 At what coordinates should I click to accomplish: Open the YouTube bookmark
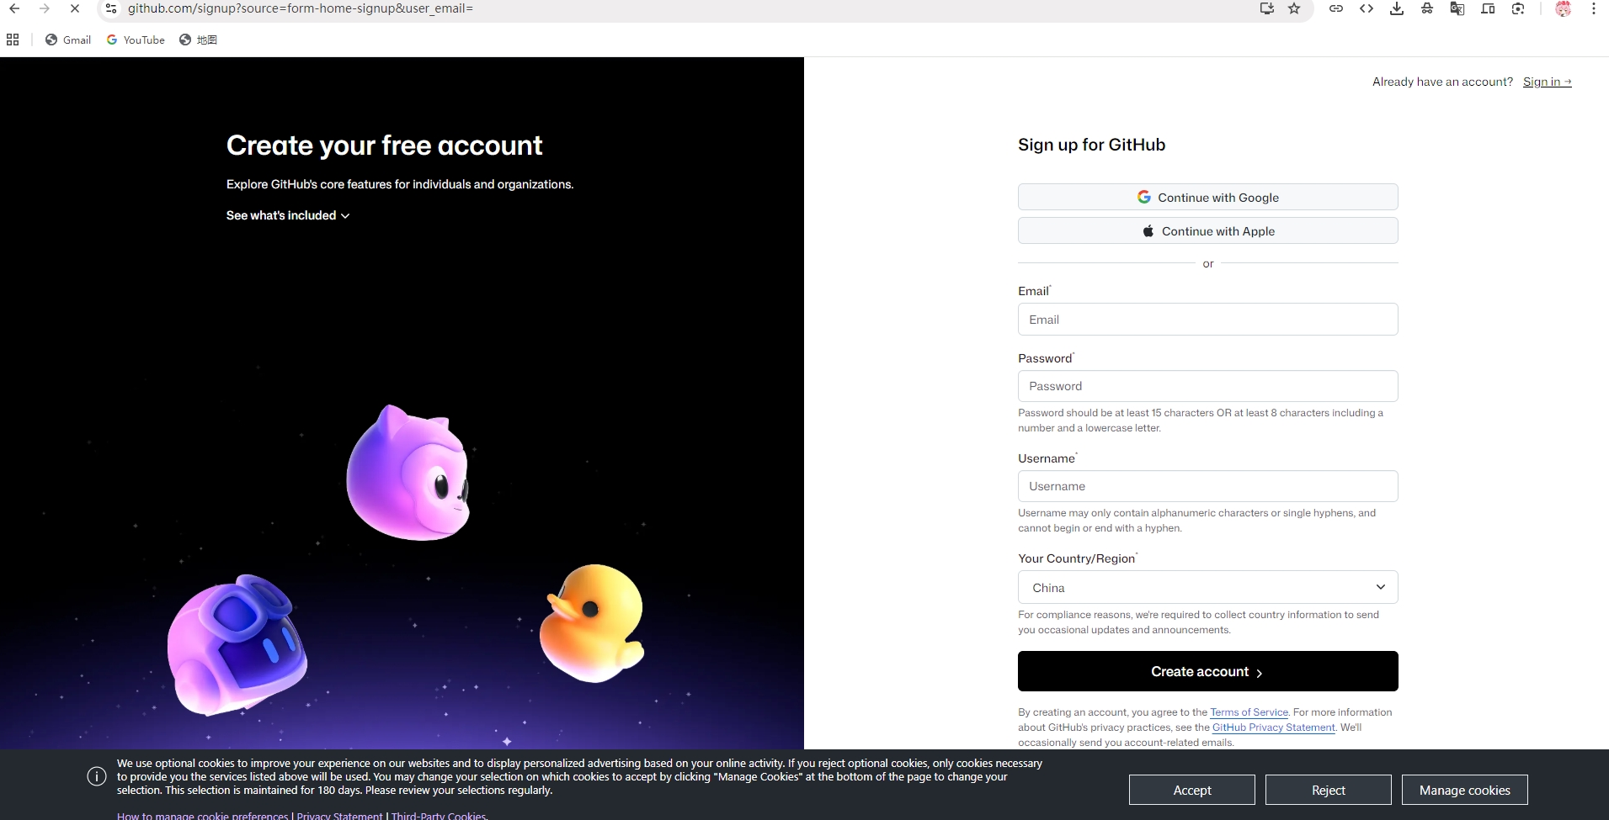pyautogui.click(x=136, y=40)
